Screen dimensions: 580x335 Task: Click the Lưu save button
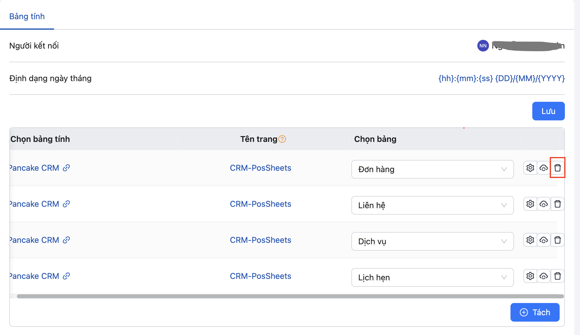coord(548,111)
